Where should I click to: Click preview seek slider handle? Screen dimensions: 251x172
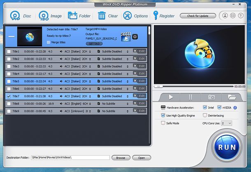point(158,86)
